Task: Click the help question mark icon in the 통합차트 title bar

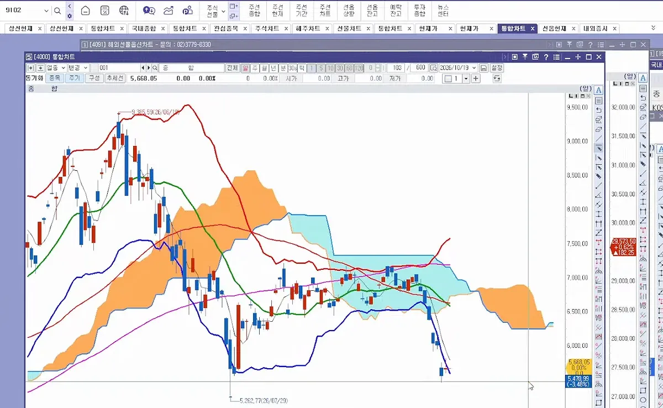Action: (546, 56)
